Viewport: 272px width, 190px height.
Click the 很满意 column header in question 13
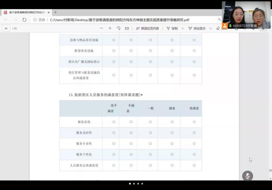click(194, 108)
